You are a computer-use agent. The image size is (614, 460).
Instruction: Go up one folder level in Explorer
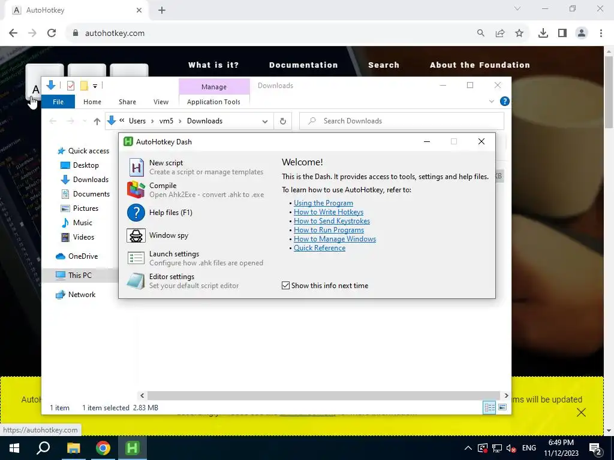(97, 121)
